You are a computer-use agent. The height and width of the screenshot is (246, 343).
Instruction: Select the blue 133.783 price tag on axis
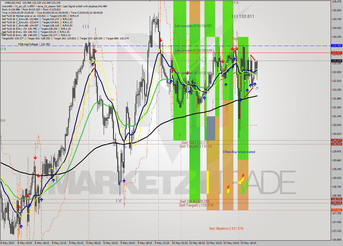coord(337,46)
